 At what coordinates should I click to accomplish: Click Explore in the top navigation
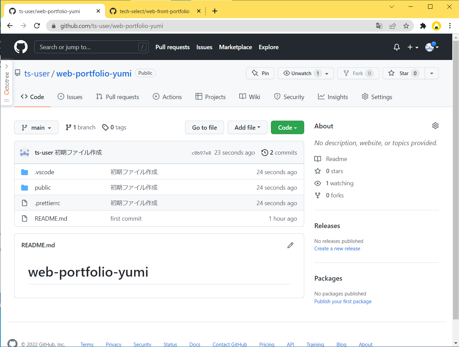(x=269, y=47)
